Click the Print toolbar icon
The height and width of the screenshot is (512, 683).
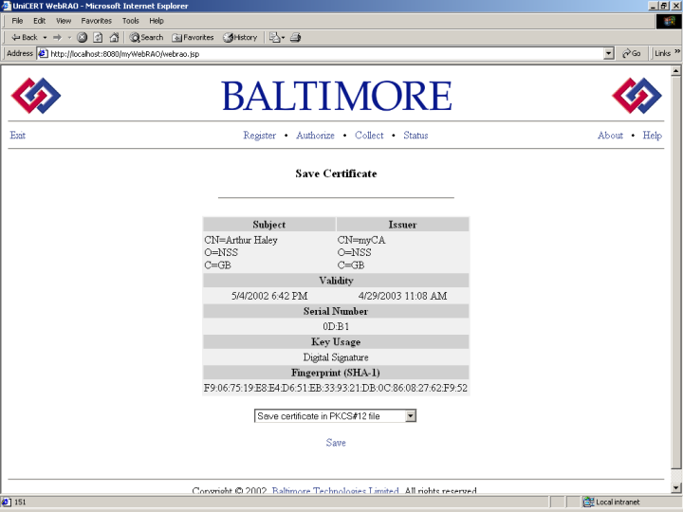(295, 37)
